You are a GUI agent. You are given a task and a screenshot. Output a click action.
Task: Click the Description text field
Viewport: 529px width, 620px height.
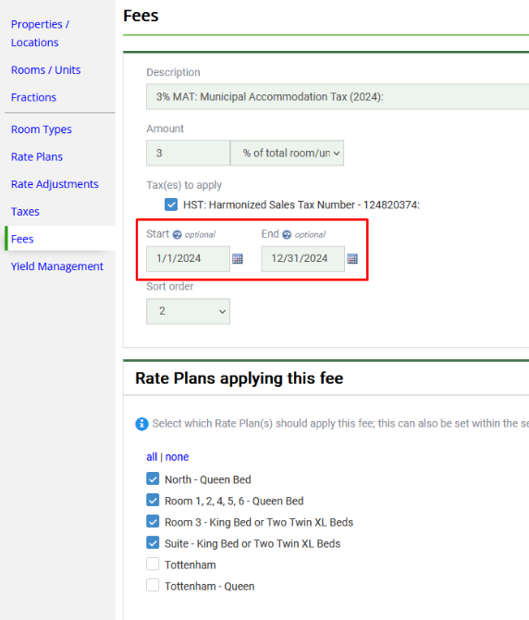click(x=338, y=96)
